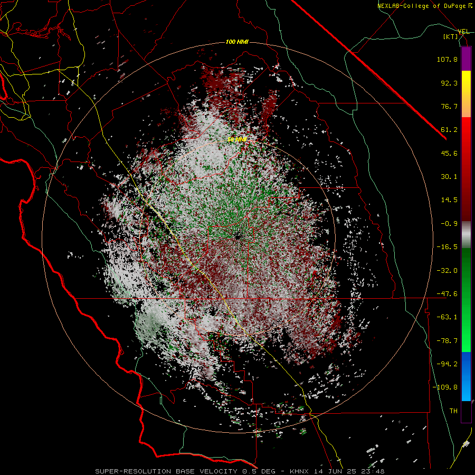Viewport: 475px width, 475px height.
Task: Click the -78.7 velocity scale value
Action: click(447, 341)
